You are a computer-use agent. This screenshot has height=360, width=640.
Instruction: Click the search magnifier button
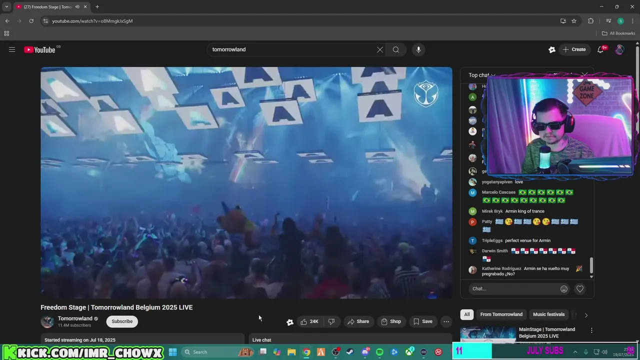click(396, 49)
